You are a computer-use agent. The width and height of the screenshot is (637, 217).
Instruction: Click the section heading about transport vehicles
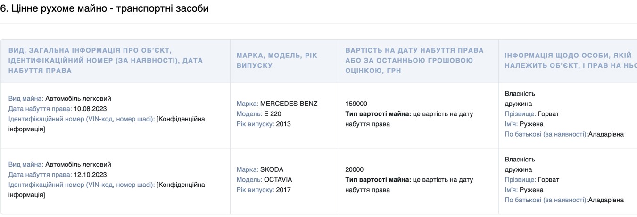tap(104, 8)
